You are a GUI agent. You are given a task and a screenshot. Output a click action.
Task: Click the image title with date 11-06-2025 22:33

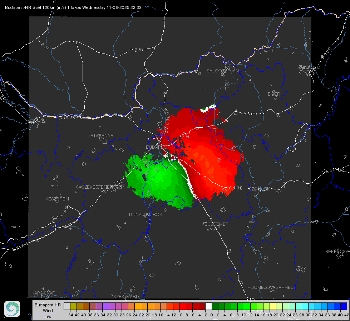click(x=73, y=7)
